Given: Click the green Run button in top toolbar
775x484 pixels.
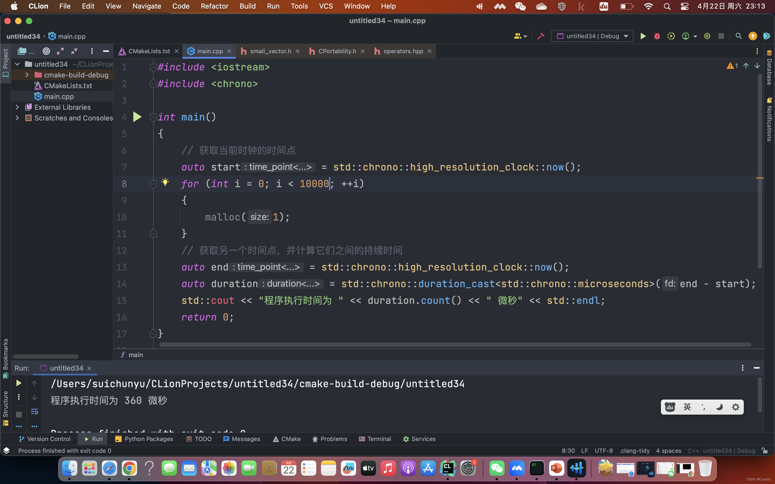Looking at the screenshot, I should point(643,36).
